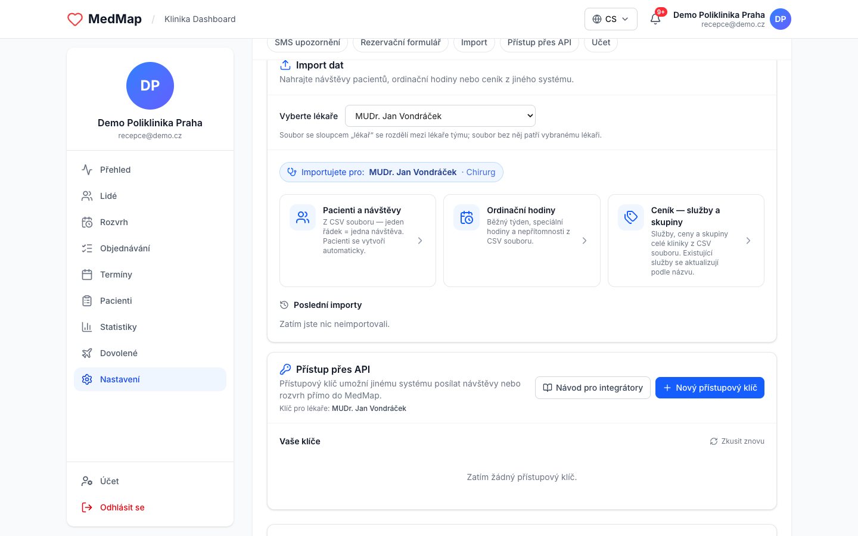
Task: Click the recepce@demo.cz email under sidebar avatar
Action: click(x=150, y=136)
